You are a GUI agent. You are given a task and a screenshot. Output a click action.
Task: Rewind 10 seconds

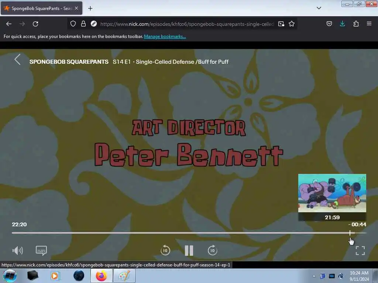coord(165,250)
